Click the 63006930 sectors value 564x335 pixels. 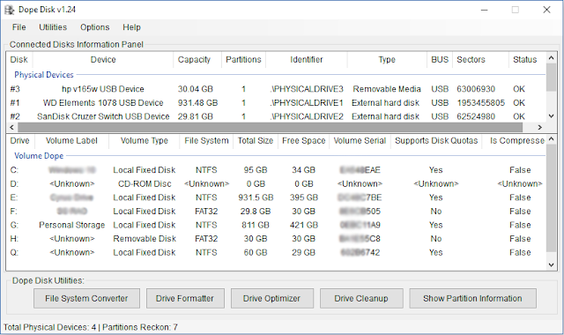click(x=476, y=89)
